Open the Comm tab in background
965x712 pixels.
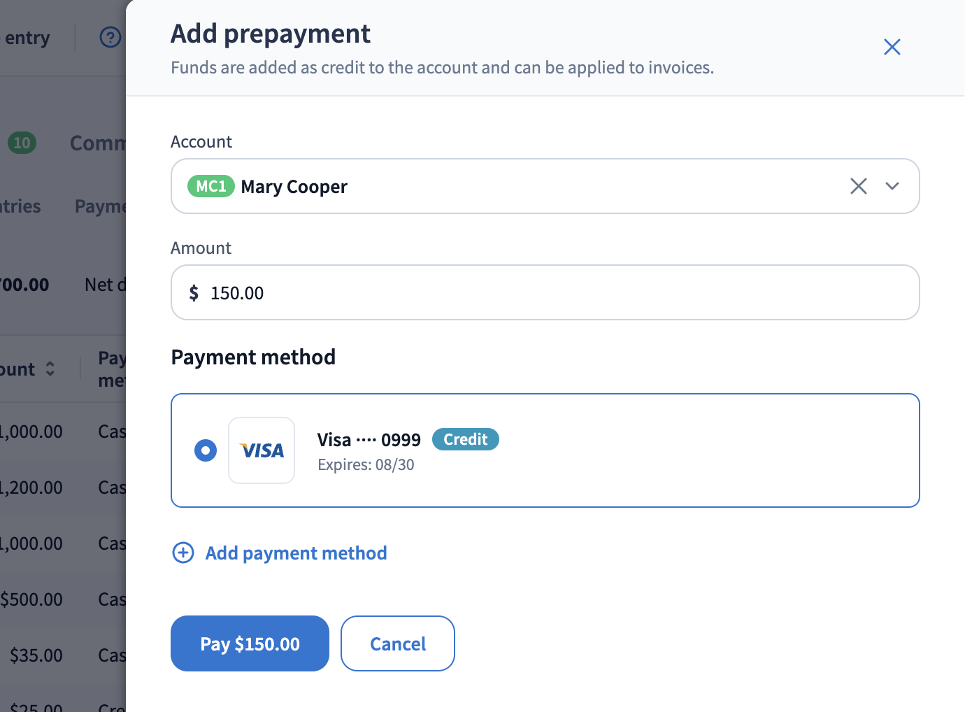pos(98,143)
